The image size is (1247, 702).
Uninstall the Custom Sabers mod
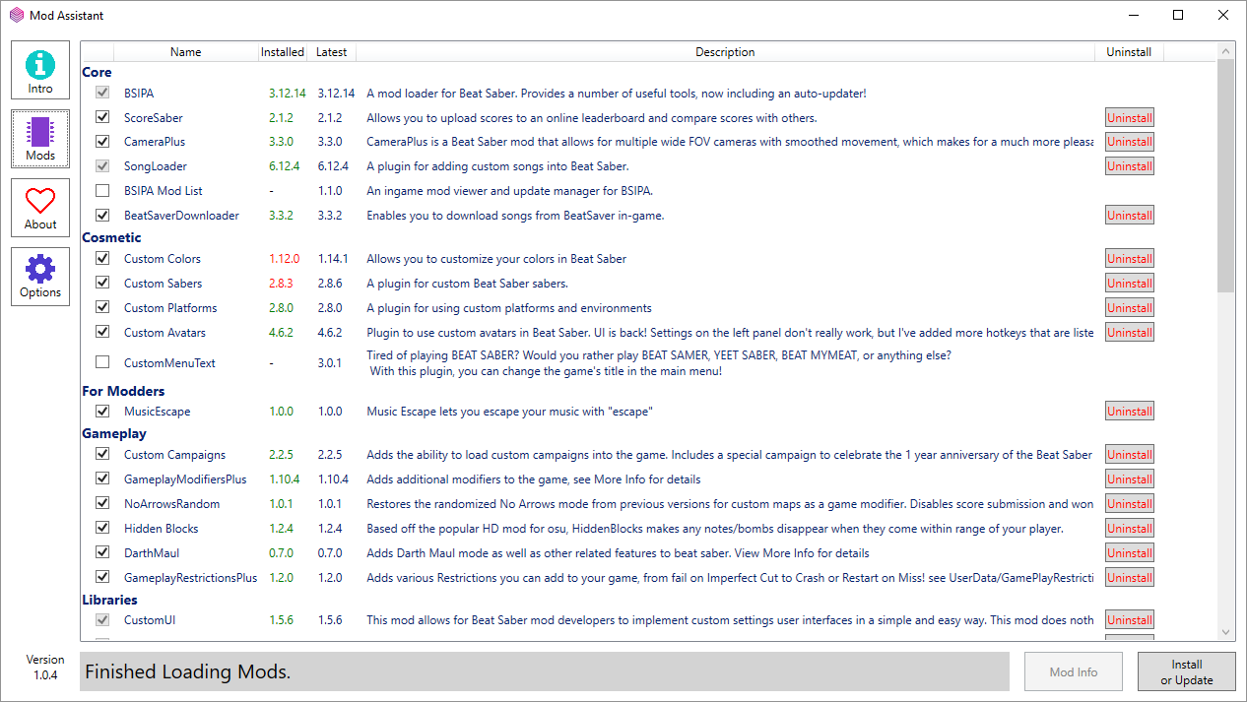click(1129, 284)
